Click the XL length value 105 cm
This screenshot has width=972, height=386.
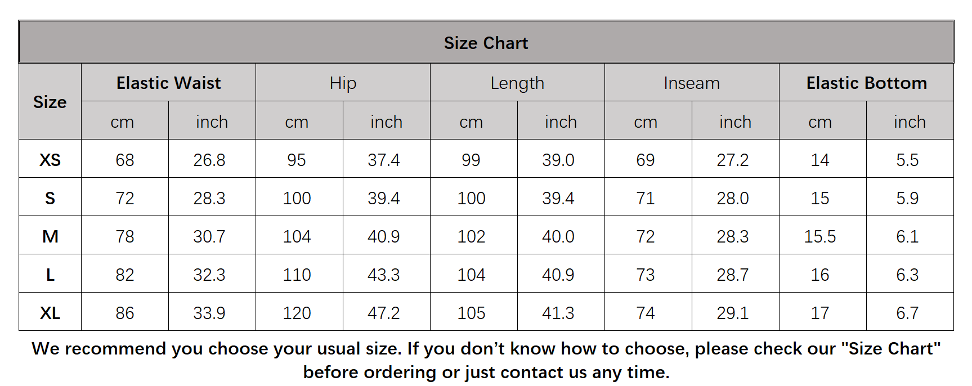tap(471, 313)
